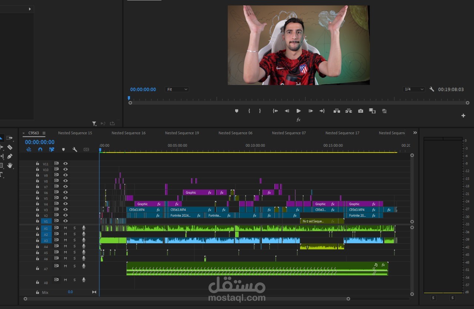Select the A7 music clip
Screen dimensions: 474x309
[257, 269]
